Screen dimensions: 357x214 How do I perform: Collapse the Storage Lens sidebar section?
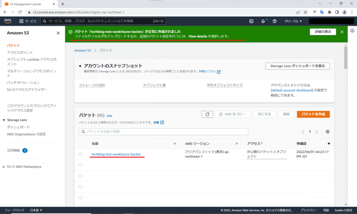point(4,120)
